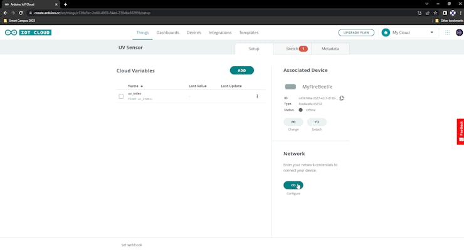This screenshot has width=464, height=252.
Task: Open the Dashboards tab
Action: tap(167, 33)
